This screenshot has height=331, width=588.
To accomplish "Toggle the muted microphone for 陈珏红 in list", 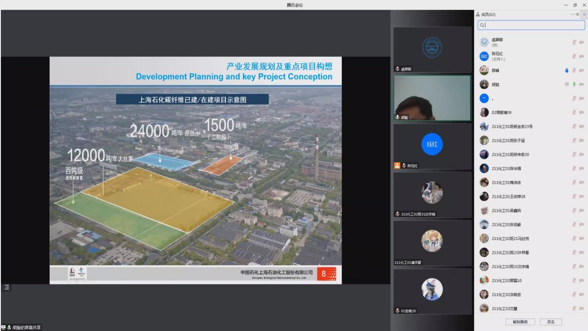I will [x=574, y=57].
